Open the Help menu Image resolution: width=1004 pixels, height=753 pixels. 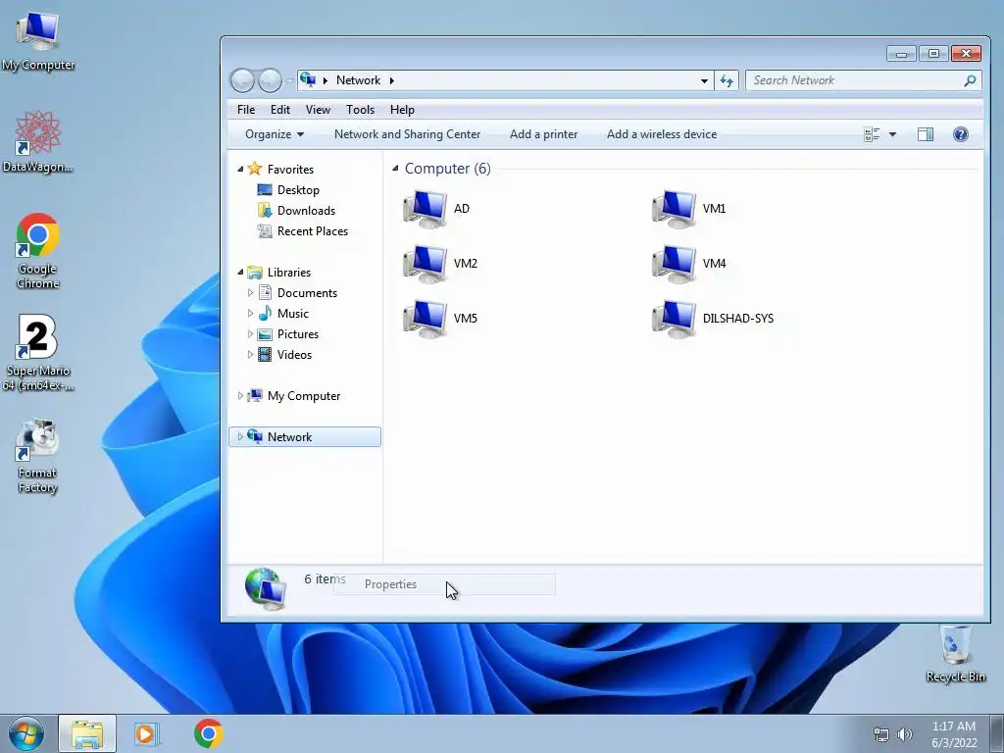(x=402, y=110)
